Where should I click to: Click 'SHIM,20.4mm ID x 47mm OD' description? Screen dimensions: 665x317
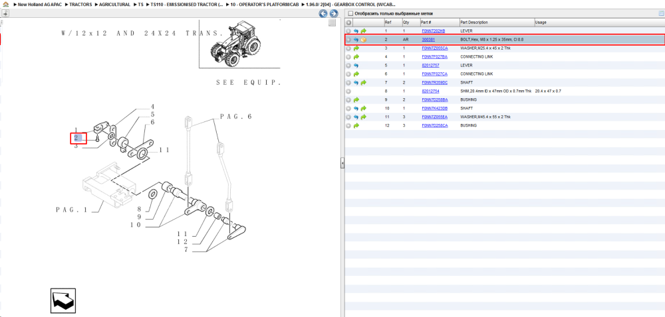(495, 92)
